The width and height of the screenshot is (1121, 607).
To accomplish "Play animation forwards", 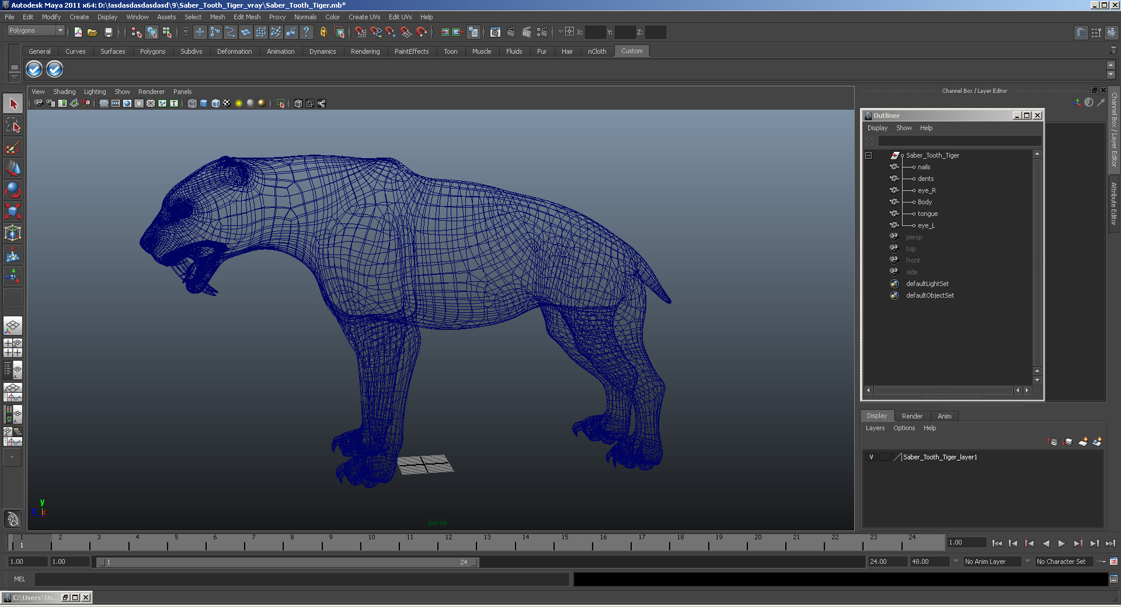I will (x=1061, y=543).
